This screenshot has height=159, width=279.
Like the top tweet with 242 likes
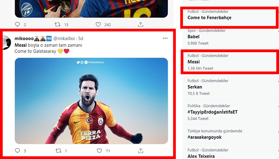coord(98,24)
